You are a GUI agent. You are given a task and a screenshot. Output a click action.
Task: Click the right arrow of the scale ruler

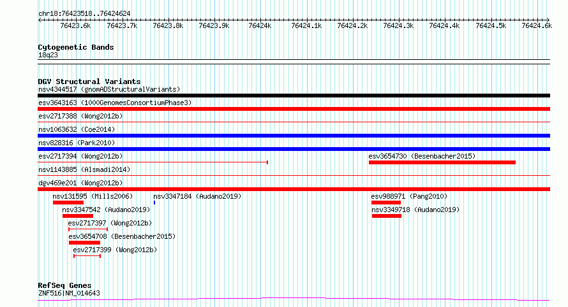(x=548, y=20)
